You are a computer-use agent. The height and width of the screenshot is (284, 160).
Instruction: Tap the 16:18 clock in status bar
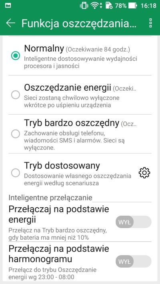[x=148, y=6]
